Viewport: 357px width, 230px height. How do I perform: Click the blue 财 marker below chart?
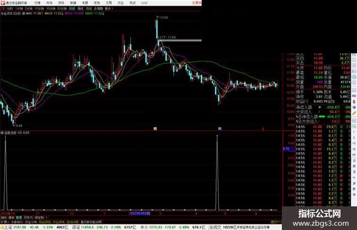[219, 129]
